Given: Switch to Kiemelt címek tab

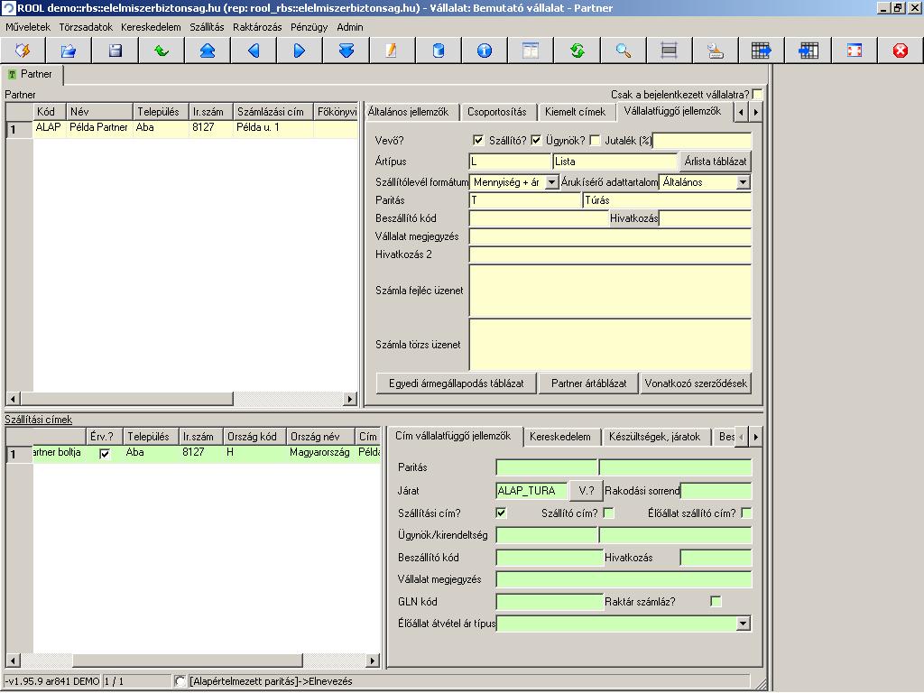Looking at the screenshot, I should (575, 112).
